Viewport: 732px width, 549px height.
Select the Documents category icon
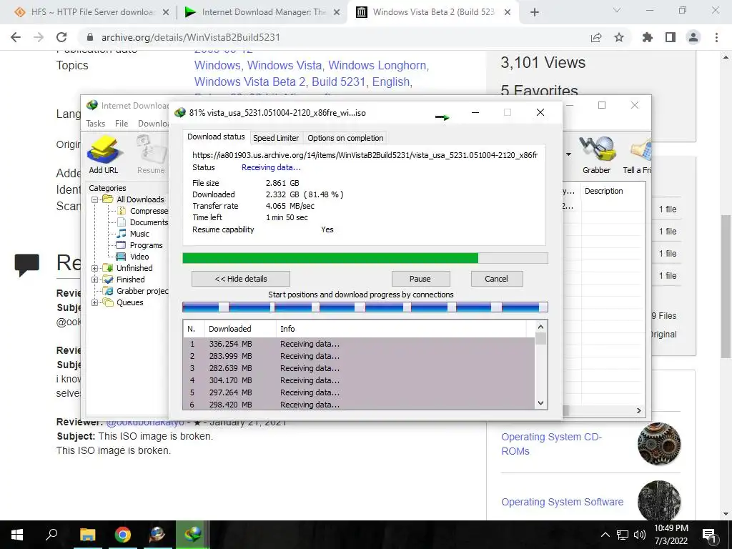[x=122, y=222]
